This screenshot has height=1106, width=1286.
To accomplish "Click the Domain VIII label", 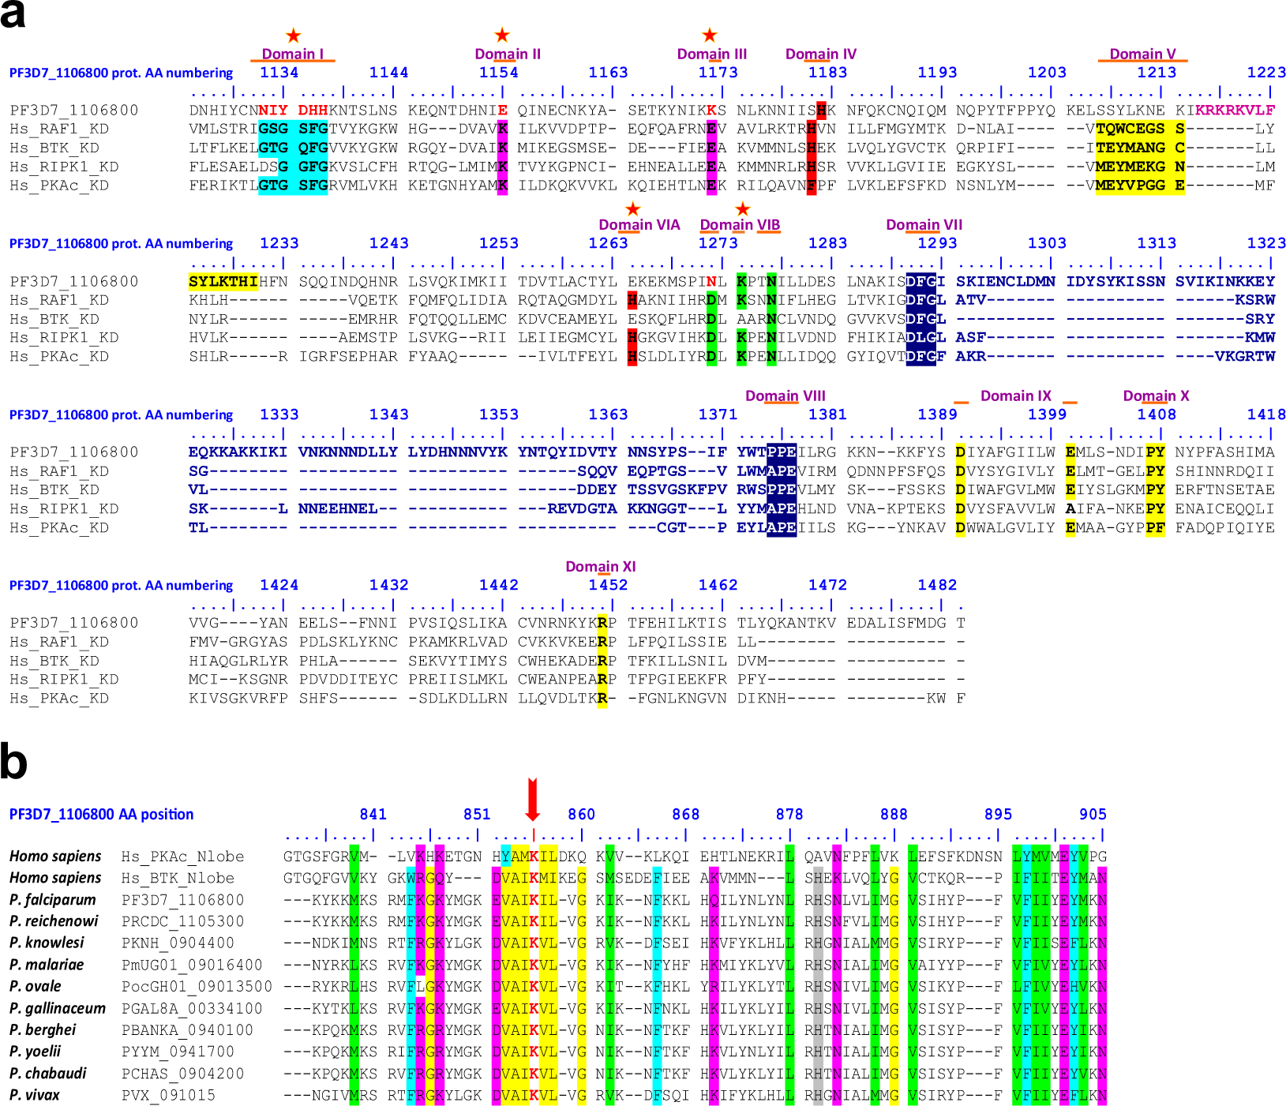I will [785, 396].
